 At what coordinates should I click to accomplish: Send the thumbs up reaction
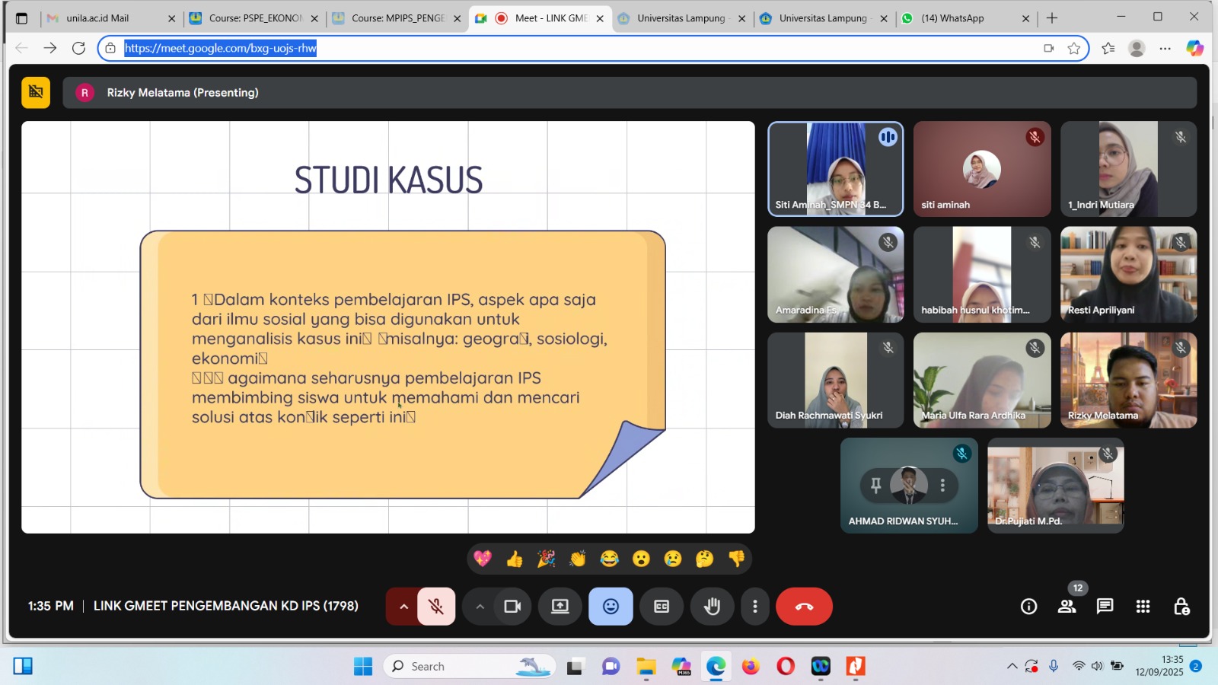[x=515, y=559]
